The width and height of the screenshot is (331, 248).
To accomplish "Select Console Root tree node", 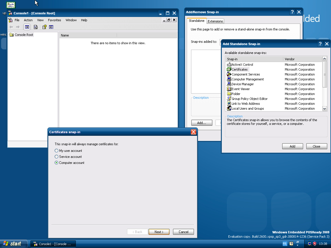I will pos(24,34).
